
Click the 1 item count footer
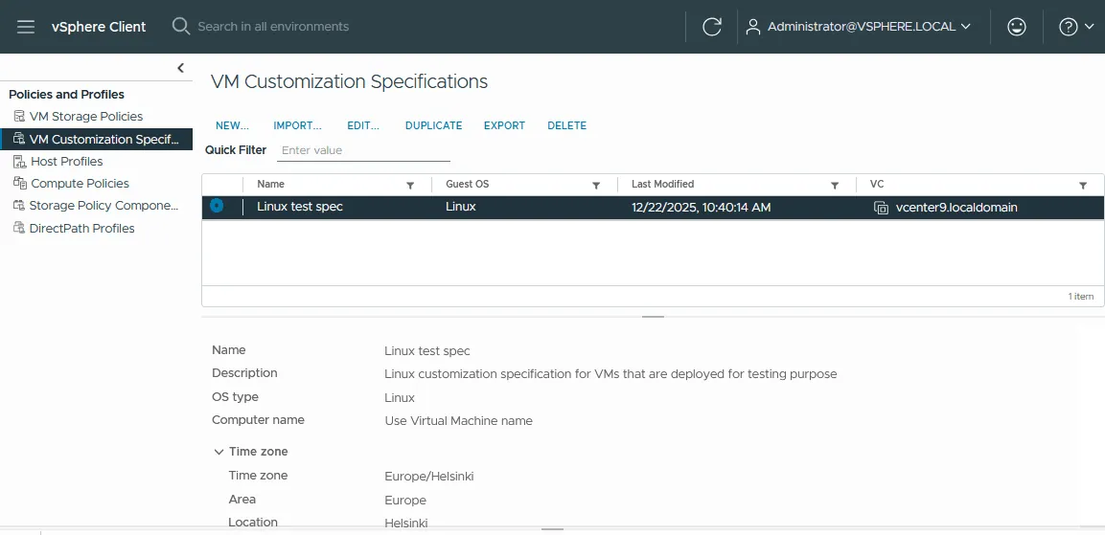tap(1080, 297)
